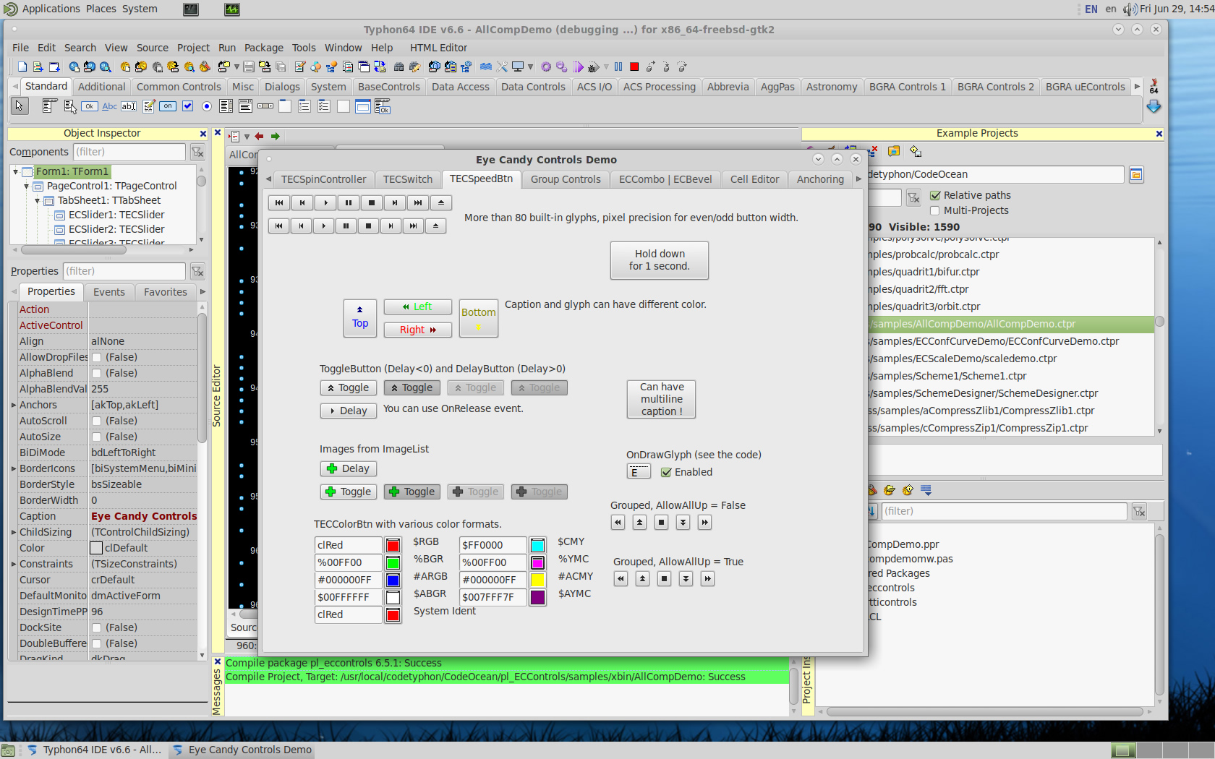Click the pressed Toggle button with green plus
Screen dimensions: 1215x759
pyautogui.click(x=412, y=492)
